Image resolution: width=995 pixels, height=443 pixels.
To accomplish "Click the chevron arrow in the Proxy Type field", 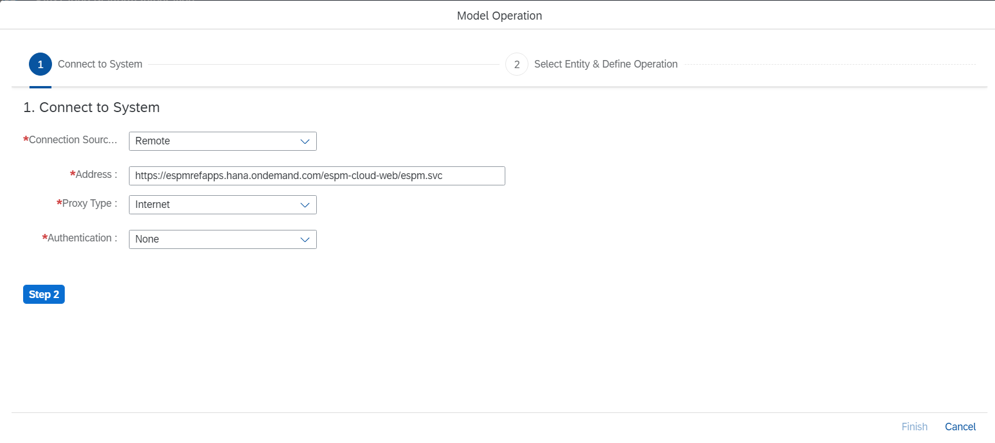I will click(x=305, y=205).
